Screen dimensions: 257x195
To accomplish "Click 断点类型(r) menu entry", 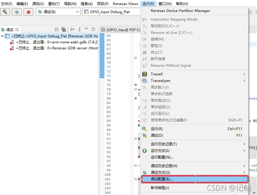I will click(x=195, y=187).
